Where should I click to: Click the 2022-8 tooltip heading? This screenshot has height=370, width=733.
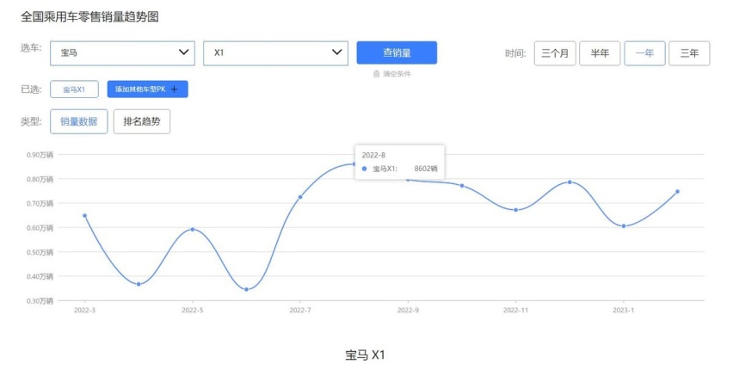click(373, 155)
